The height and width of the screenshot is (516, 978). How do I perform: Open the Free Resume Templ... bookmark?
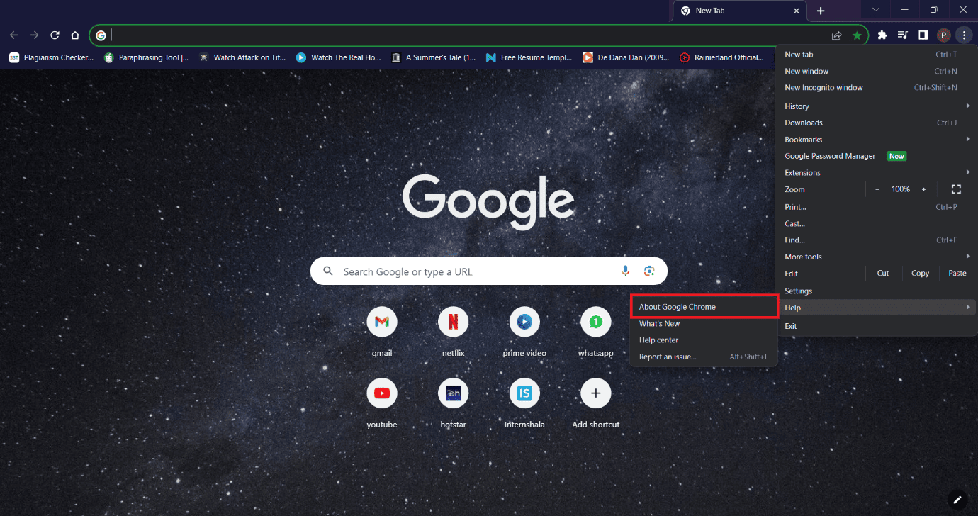[529, 57]
